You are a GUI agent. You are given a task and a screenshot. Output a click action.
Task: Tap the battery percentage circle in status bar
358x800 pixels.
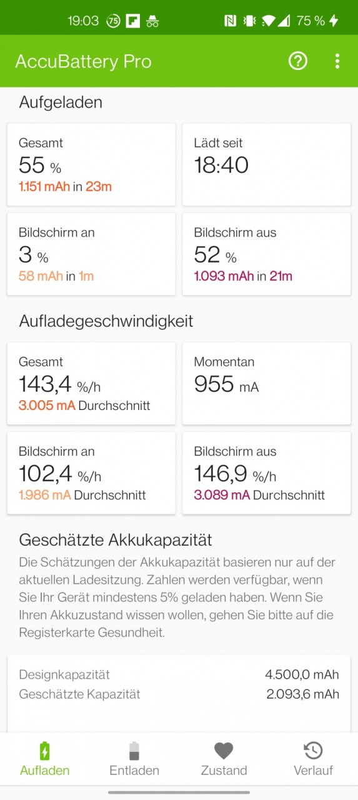(x=112, y=21)
